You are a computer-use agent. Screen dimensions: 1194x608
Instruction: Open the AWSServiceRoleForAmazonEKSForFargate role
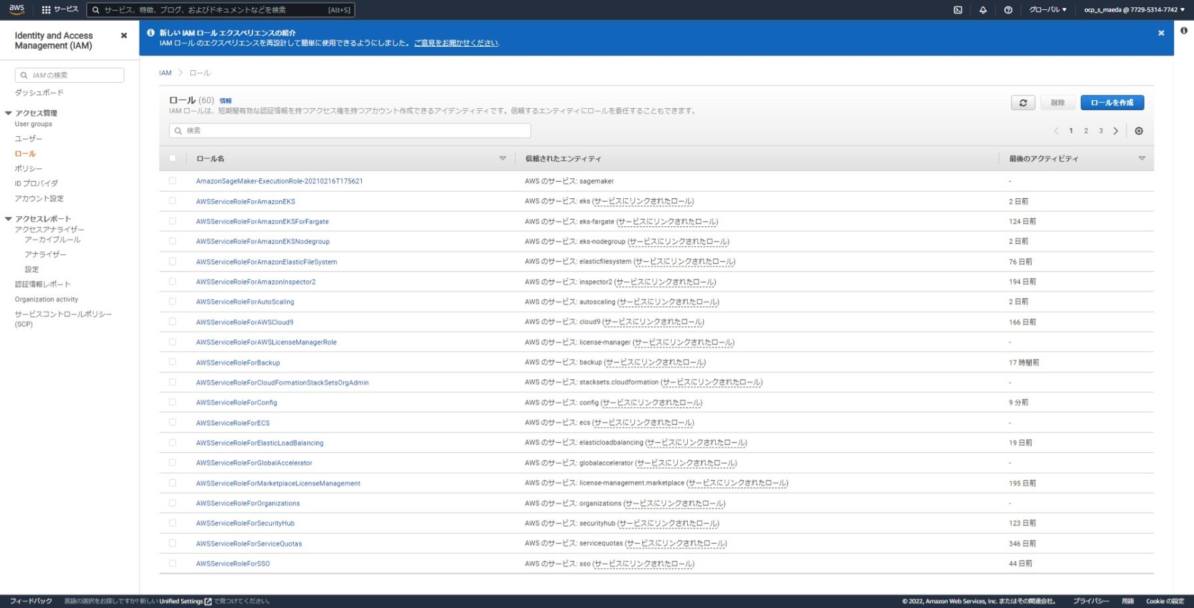point(262,222)
